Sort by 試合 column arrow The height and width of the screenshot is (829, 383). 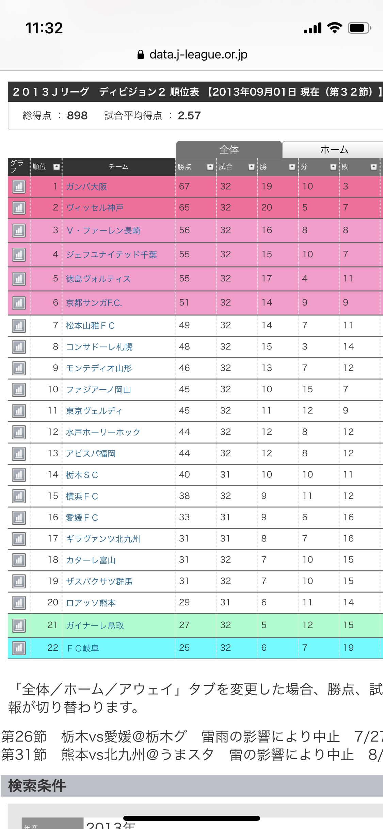pyautogui.click(x=251, y=167)
